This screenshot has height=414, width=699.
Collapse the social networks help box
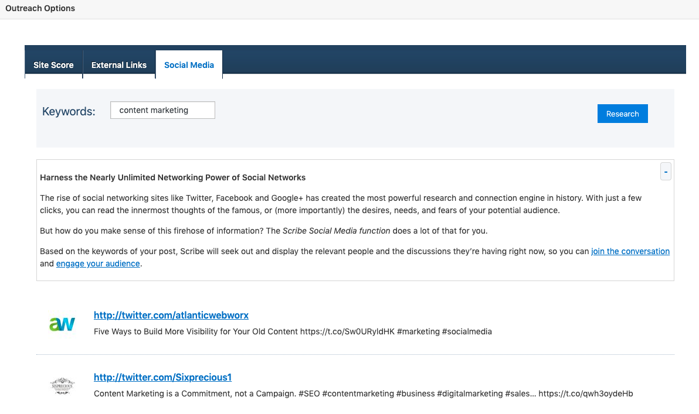pyautogui.click(x=666, y=172)
